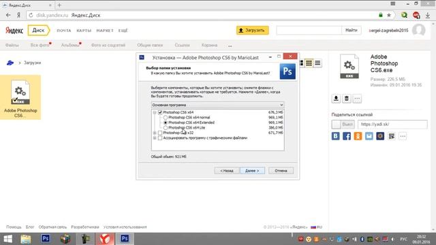Open more actions beside the trash icon
Viewport: 436px width, 245px height.
pyautogui.click(x=357, y=98)
